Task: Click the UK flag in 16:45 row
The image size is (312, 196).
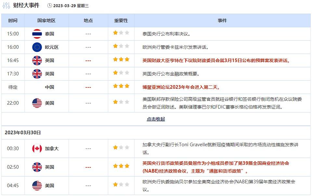Action: 37,60
